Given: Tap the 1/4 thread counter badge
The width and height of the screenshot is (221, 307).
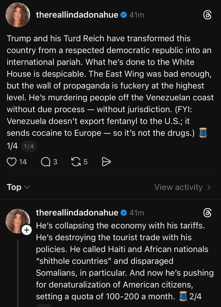Looking at the screenshot, I should (x=28, y=147).
